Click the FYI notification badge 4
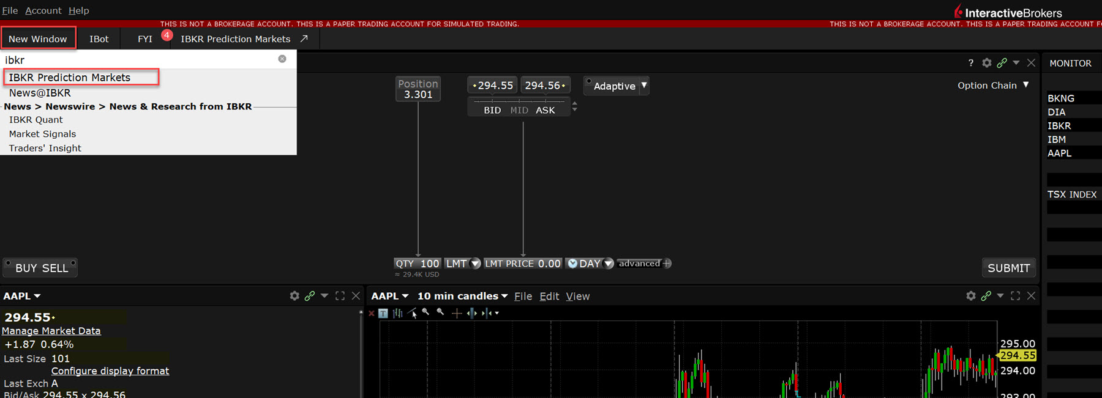Image resolution: width=1102 pixels, height=398 pixels. click(x=167, y=35)
